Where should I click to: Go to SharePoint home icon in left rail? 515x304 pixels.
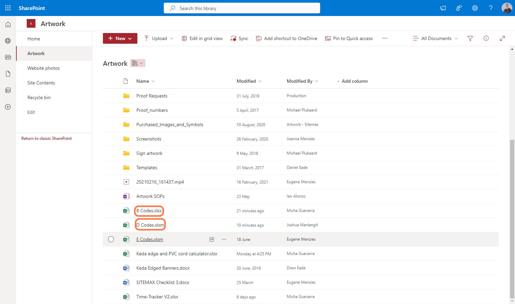pos(8,24)
